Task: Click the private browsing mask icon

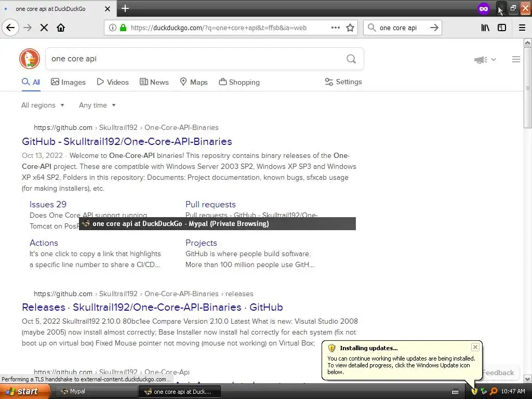Action: tap(484, 8)
